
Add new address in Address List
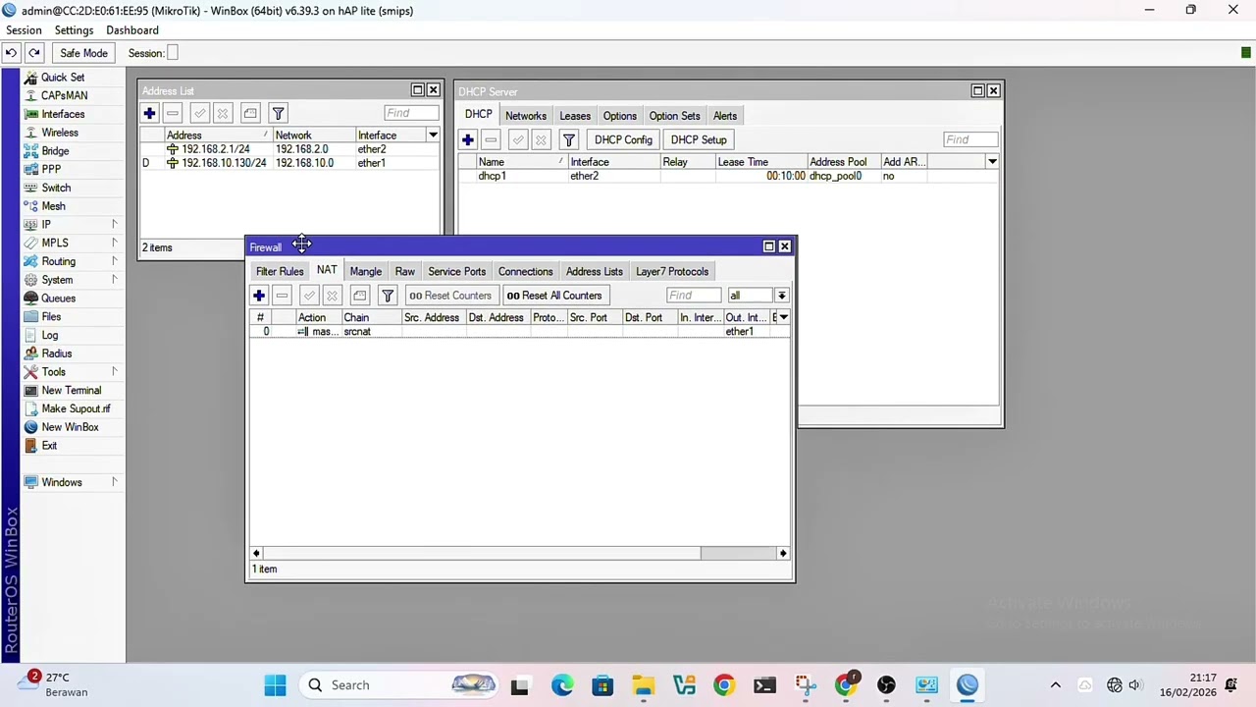point(149,114)
